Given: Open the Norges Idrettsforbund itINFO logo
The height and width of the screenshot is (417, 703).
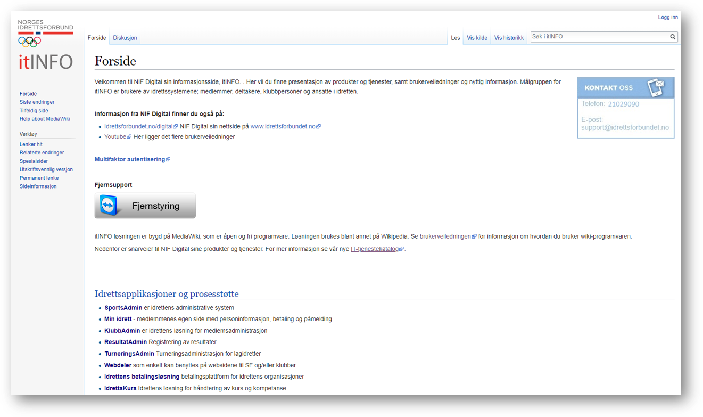Looking at the screenshot, I should point(46,46).
